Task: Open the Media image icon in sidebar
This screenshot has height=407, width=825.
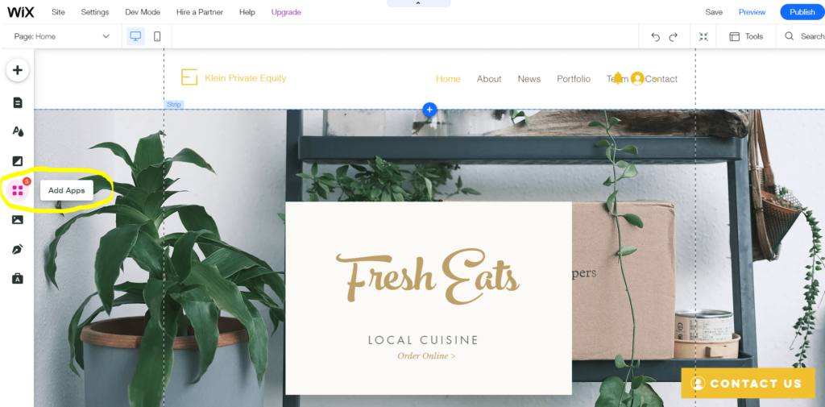Action: (x=18, y=219)
